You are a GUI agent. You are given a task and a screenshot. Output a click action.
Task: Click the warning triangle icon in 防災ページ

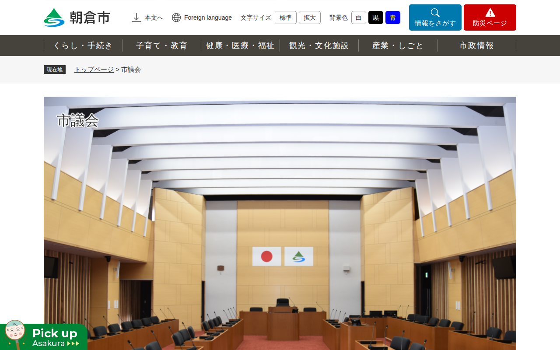490,13
